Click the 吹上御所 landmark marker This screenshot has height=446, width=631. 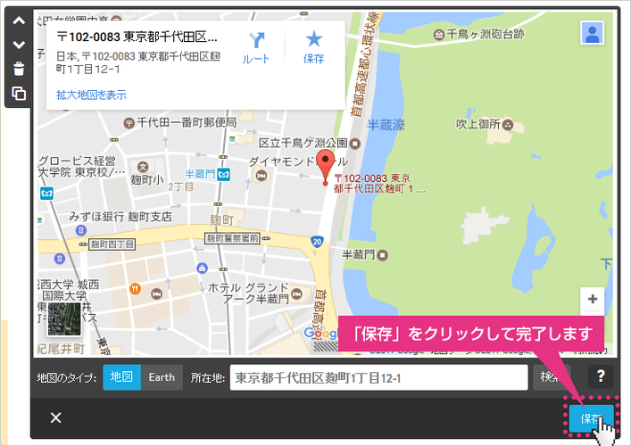pos(508,125)
